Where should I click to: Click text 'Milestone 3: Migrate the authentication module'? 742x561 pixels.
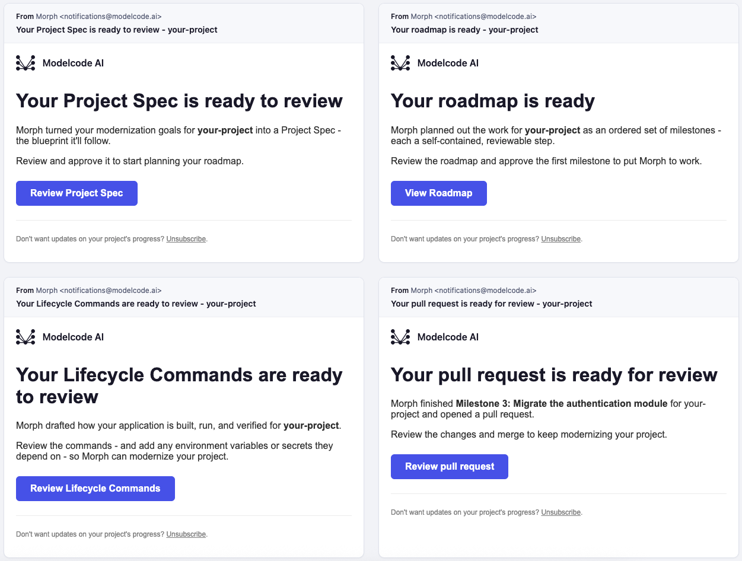coord(562,404)
